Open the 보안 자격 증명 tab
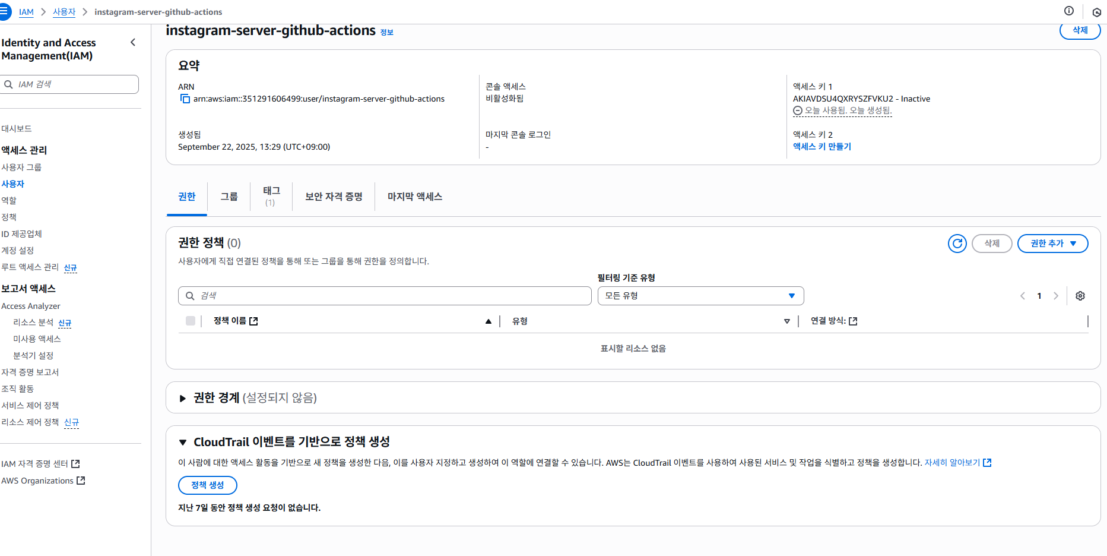The height and width of the screenshot is (556, 1107). (334, 197)
